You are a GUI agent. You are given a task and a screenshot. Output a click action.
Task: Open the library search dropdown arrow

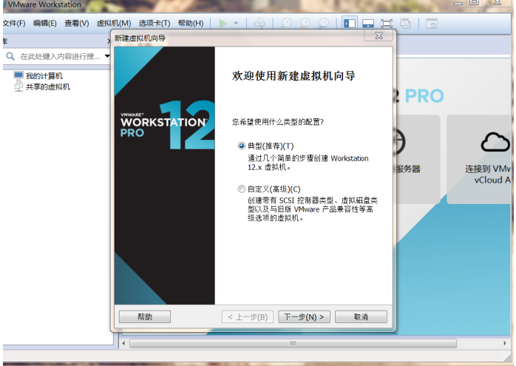point(107,56)
